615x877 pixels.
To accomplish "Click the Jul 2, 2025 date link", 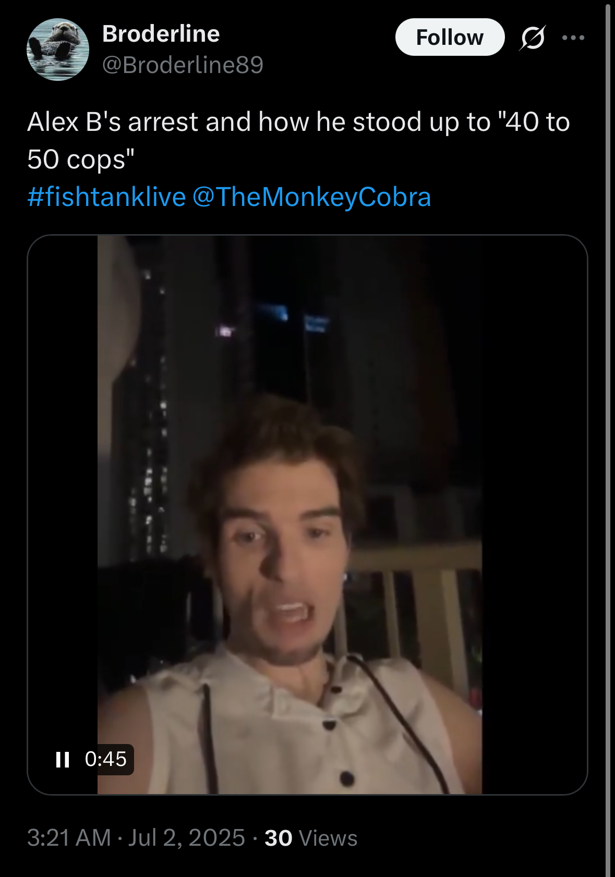I will click(x=187, y=838).
